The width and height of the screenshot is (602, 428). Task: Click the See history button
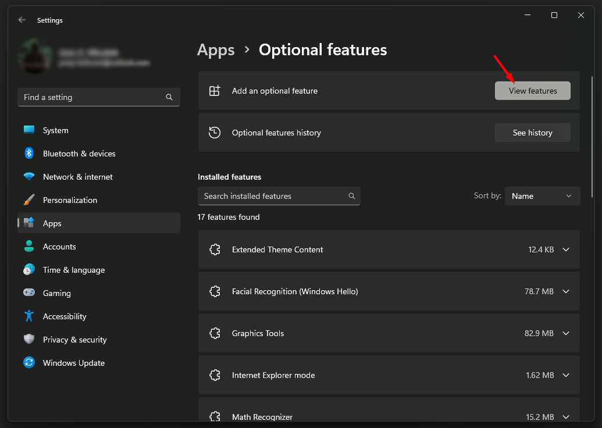coord(533,133)
